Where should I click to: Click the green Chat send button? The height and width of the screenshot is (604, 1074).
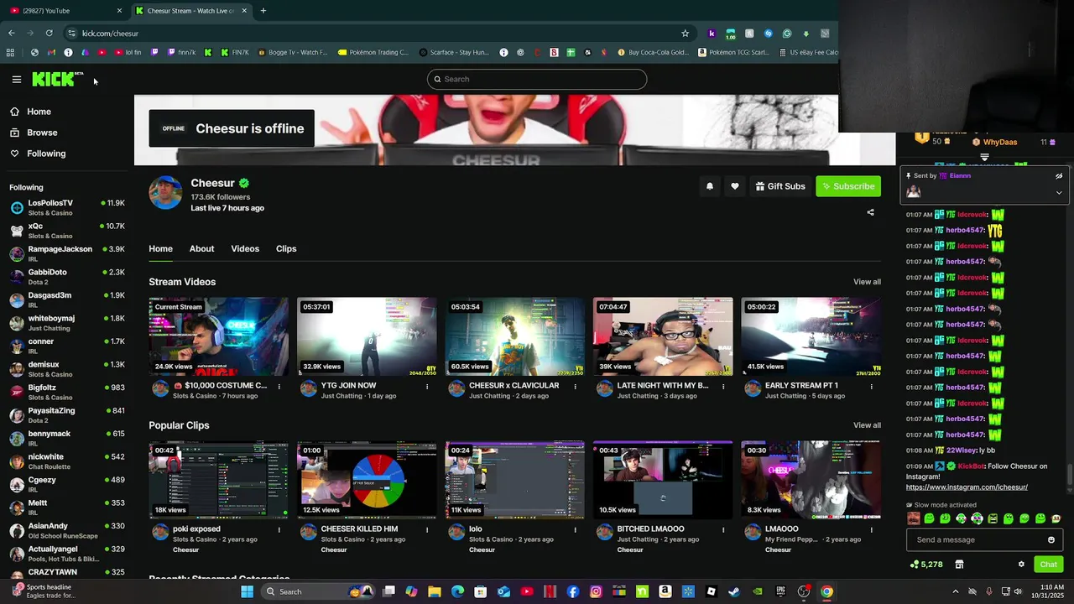click(1048, 565)
